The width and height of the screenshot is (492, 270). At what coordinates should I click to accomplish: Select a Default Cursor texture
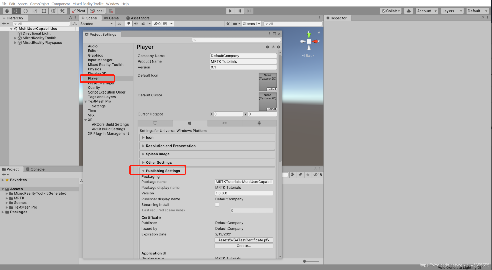click(x=272, y=109)
